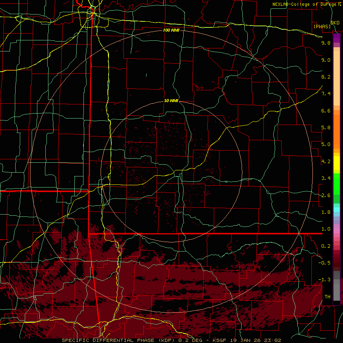Click the -1.3 color scale value
This screenshot has height=343, width=343.
324,280
